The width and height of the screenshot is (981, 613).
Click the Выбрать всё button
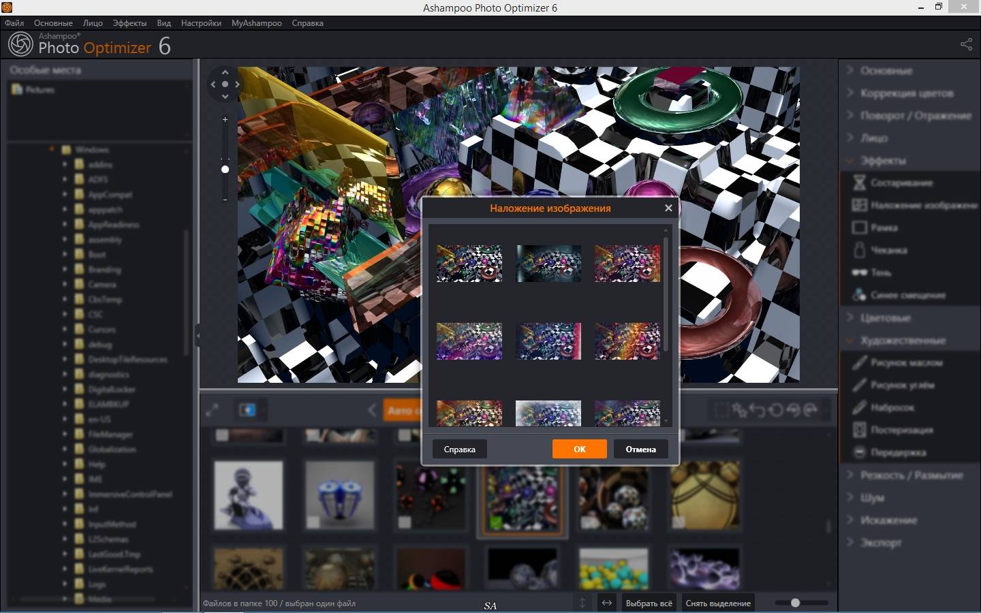649,603
